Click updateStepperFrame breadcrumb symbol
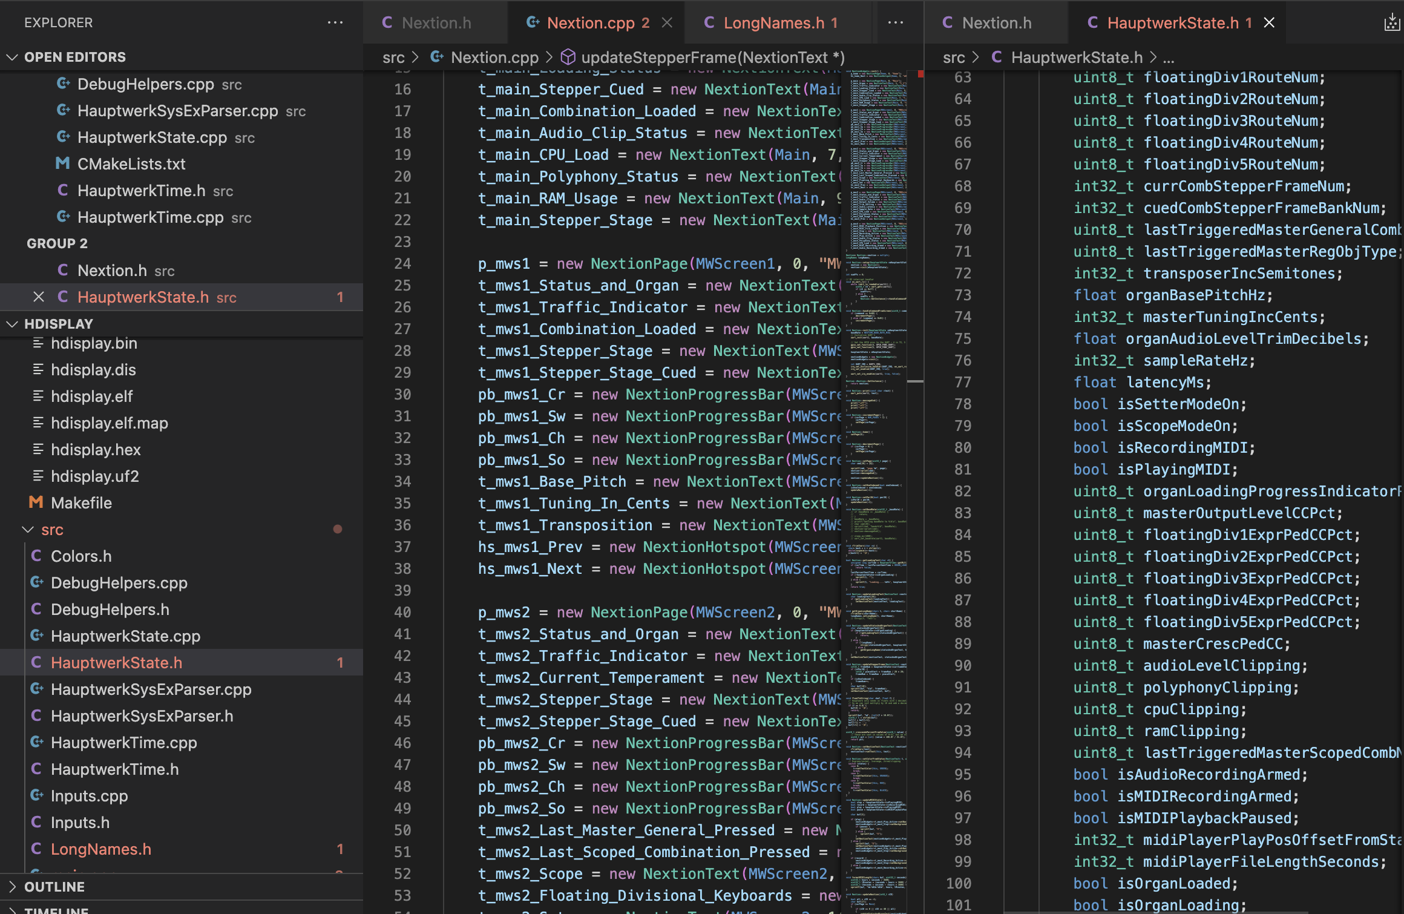This screenshot has height=914, width=1404. 712,58
